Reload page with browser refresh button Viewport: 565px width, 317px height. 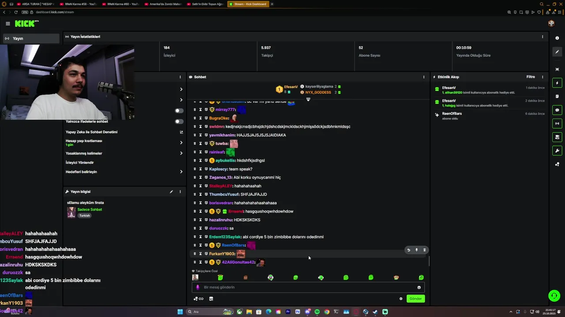click(x=16, y=12)
